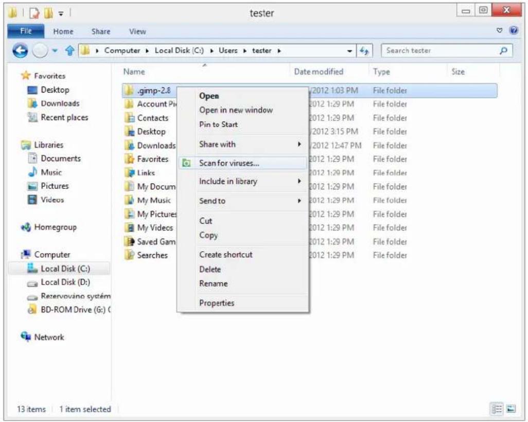The height and width of the screenshot is (422, 528).
Task: Click Users in the breadcrumb path
Action: [228, 50]
